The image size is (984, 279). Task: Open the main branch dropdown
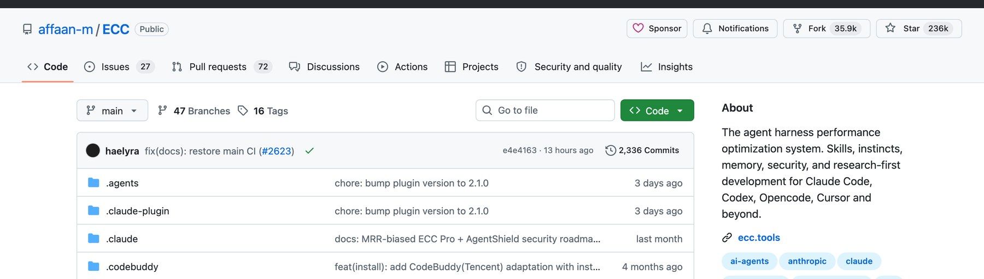(112, 111)
